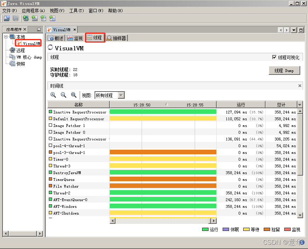Switch to the 监视 tab

tap(75, 38)
